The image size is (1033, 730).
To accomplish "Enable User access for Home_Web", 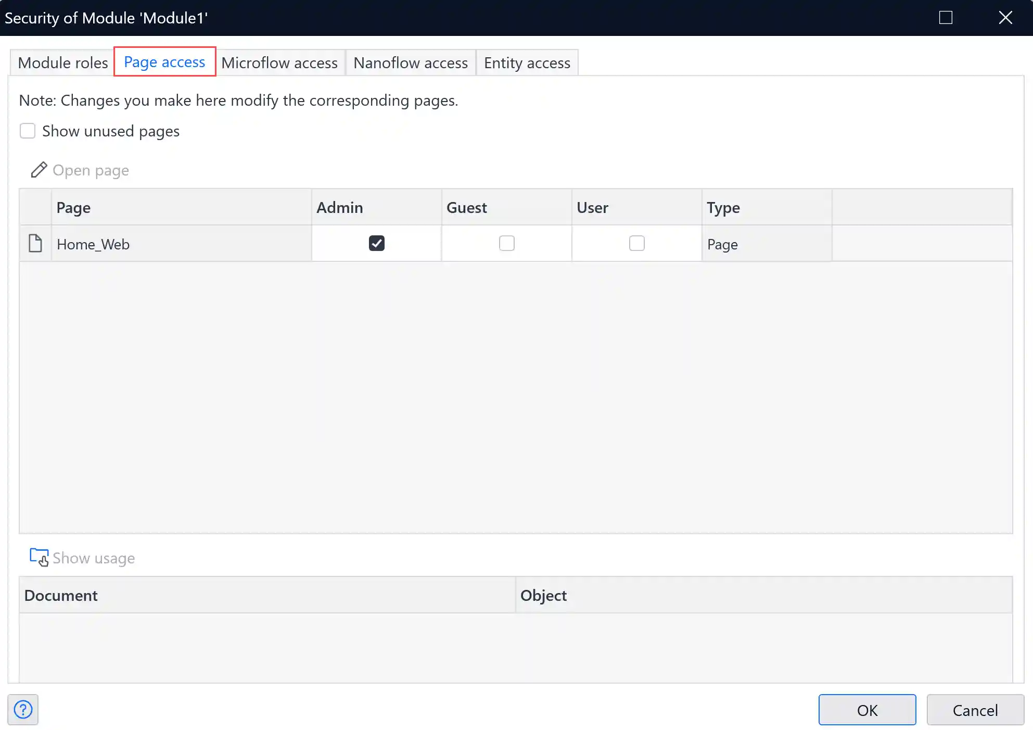I will [x=636, y=243].
